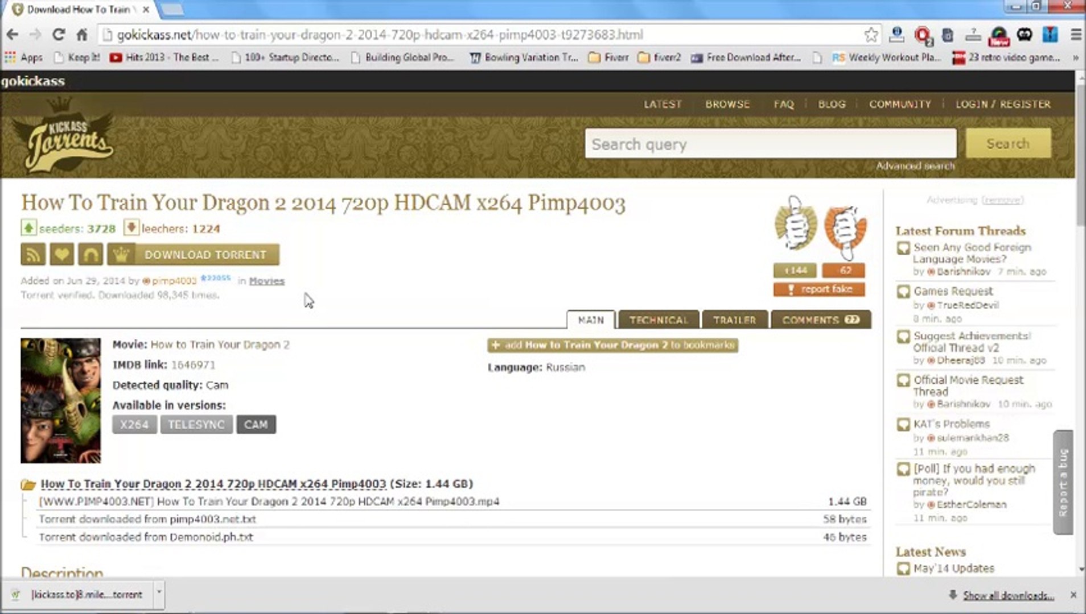Open the gamepad extension icon

coord(1025,35)
